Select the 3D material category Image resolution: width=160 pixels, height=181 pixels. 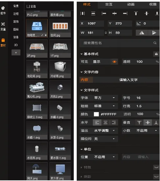pyautogui.click(x=16, y=45)
